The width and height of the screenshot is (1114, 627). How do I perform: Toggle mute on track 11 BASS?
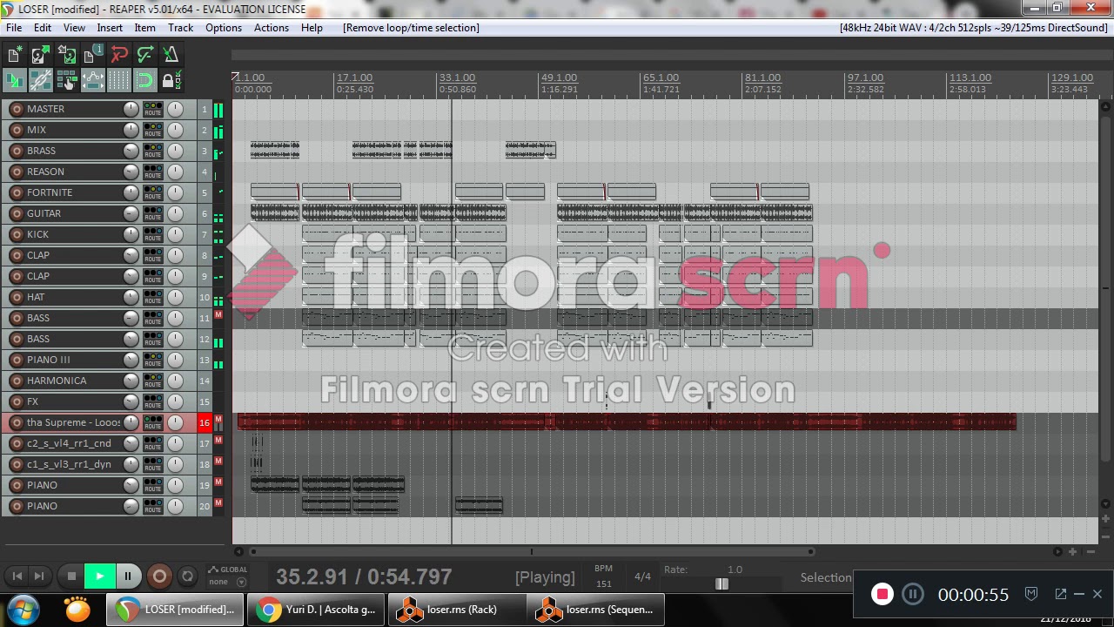[218, 314]
